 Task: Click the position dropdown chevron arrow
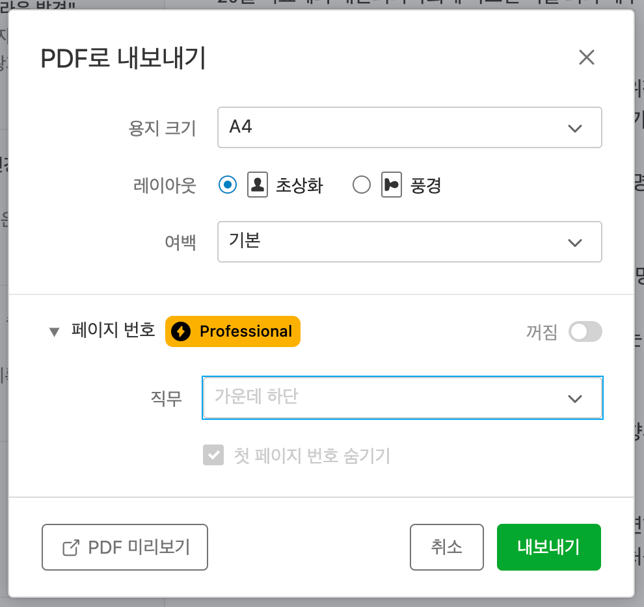click(574, 398)
